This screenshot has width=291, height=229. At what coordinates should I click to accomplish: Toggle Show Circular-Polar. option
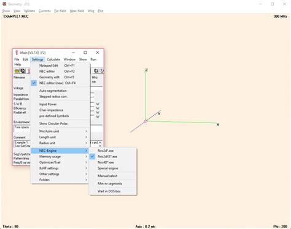tap(60, 124)
